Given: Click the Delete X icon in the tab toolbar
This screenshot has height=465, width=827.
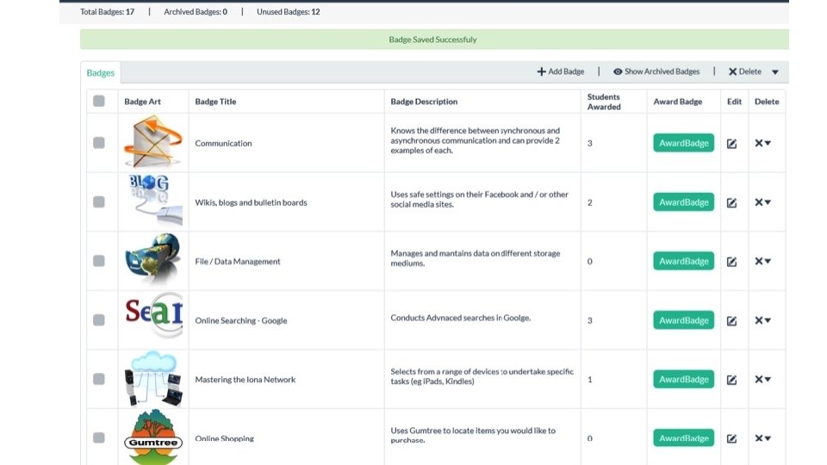Looking at the screenshot, I should 732,71.
